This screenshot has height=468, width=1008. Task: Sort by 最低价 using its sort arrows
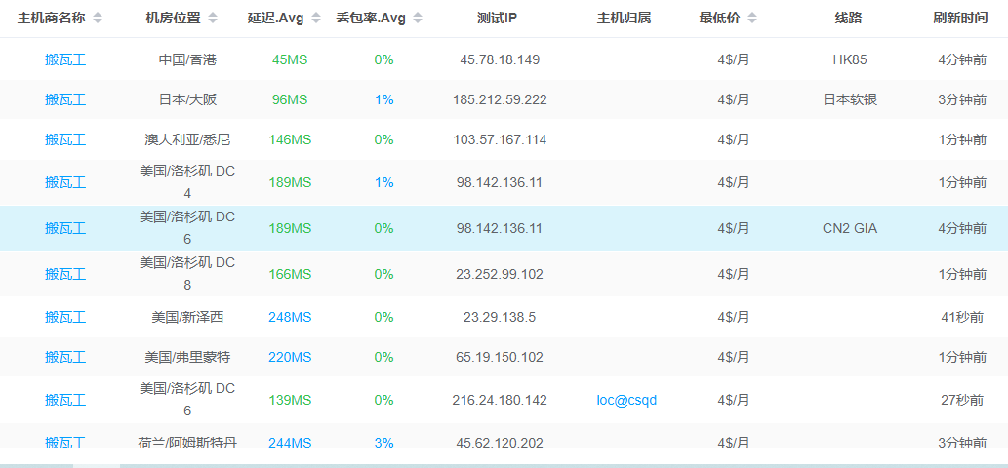[x=751, y=19]
